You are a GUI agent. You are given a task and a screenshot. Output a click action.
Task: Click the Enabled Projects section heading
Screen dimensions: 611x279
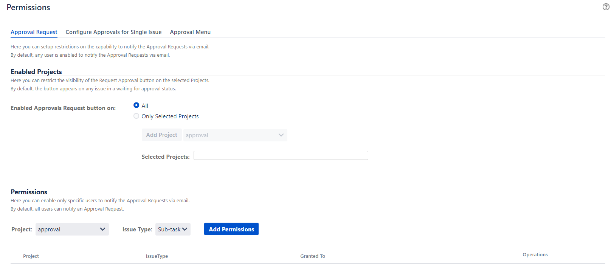click(36, 72)
